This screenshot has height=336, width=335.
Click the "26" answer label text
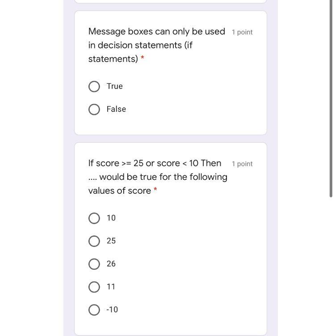coord(111,264)
